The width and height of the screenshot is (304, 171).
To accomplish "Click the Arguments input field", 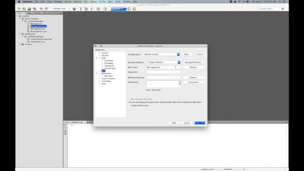I will point(163,72).
